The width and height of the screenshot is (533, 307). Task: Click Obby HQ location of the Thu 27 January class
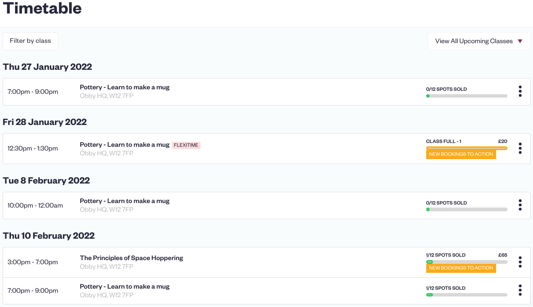(x=106, y=96)
